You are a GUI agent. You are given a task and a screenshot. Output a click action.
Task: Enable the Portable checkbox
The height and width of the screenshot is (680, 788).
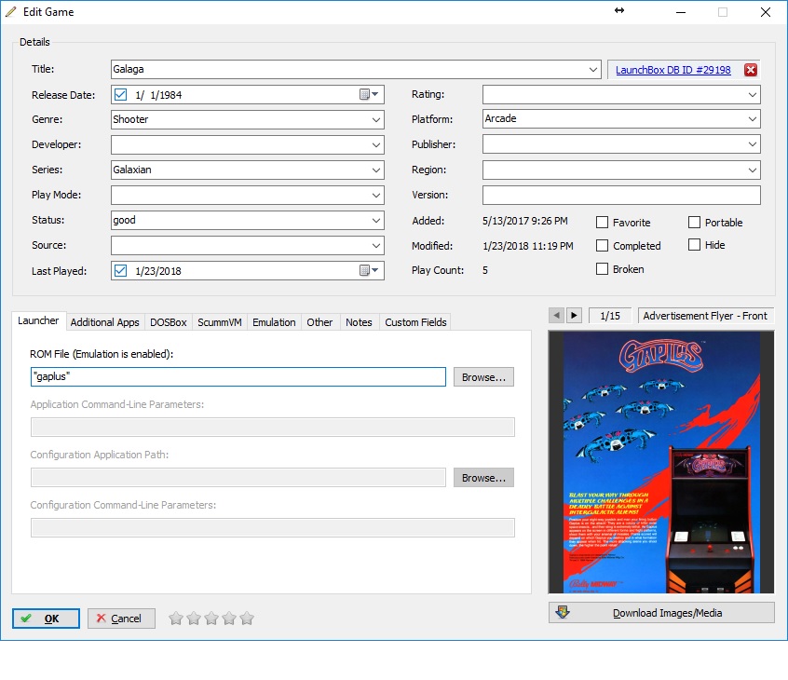click(694, 222)
